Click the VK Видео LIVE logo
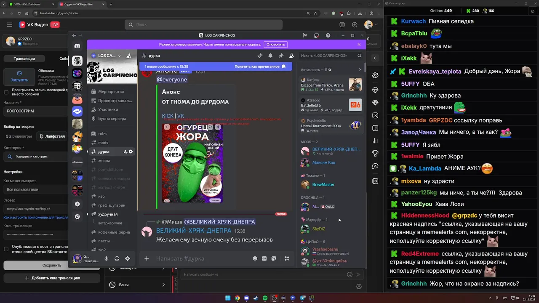The image size is (539, 303). click(39, 25)
